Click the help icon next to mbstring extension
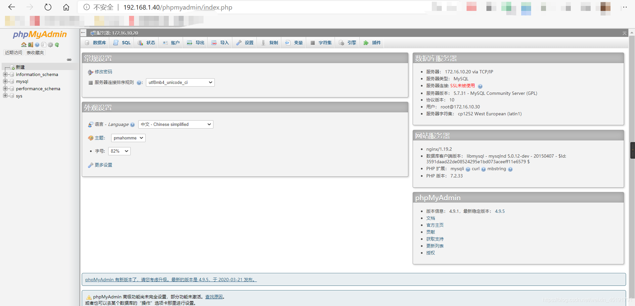 click(510, 169)
